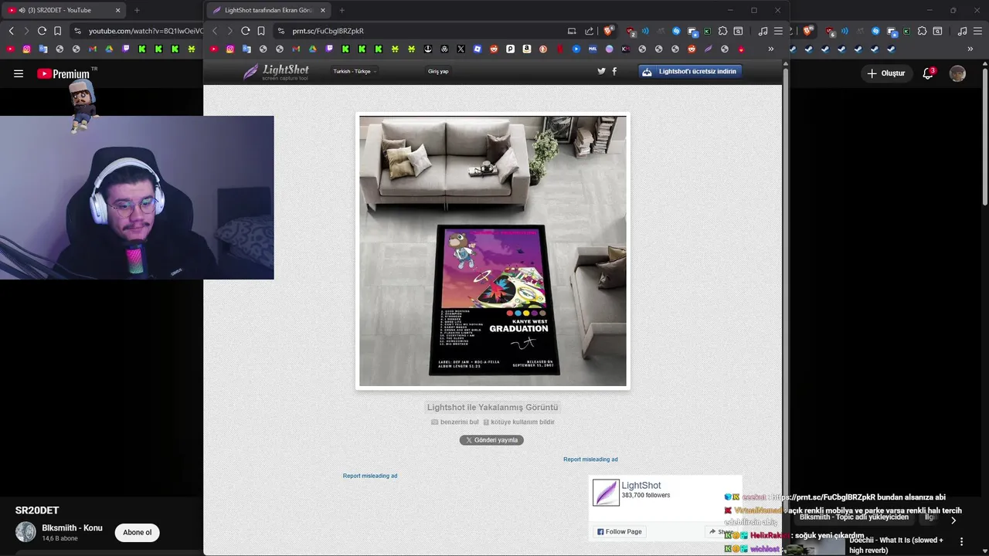Click Giriş yap sign-in link
The image size is (989, 556).
pyautogui.click(x=438, y=71)
